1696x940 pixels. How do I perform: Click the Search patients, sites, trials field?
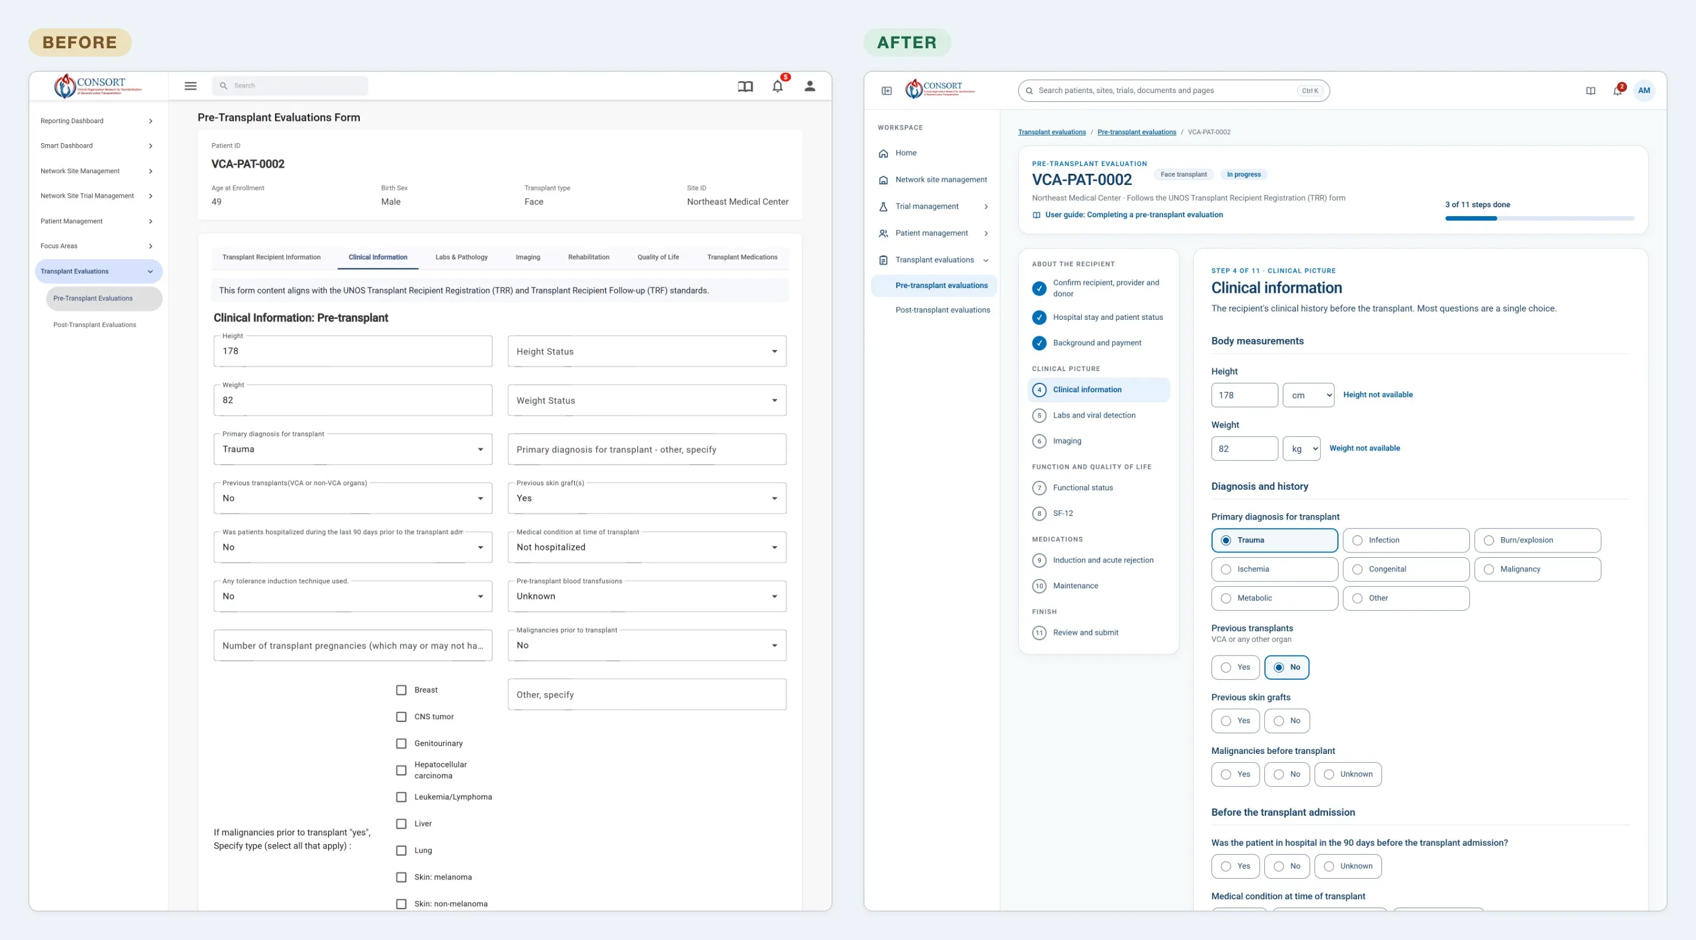coord(1173,91)
